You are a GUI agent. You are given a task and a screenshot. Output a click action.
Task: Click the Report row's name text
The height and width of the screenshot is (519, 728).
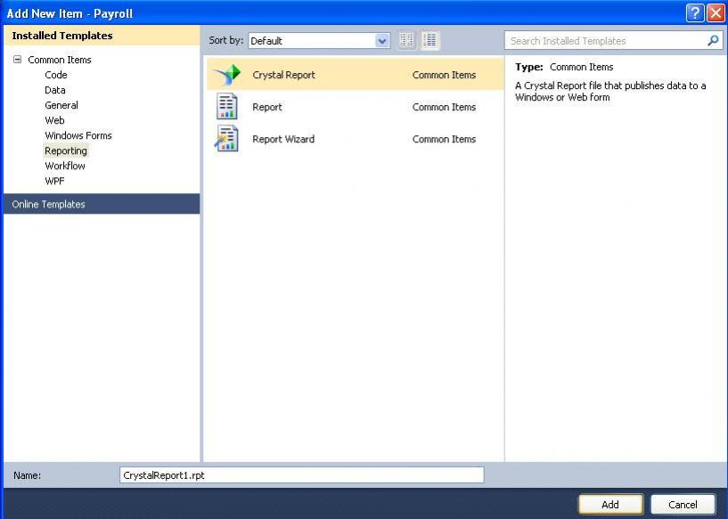(267, 107)
